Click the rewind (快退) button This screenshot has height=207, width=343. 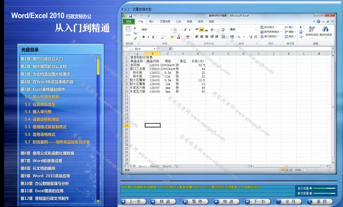[x=163, y=202]
